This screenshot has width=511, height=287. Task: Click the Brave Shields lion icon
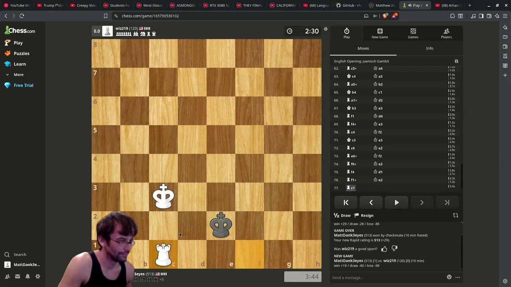(x=385, y=16)
